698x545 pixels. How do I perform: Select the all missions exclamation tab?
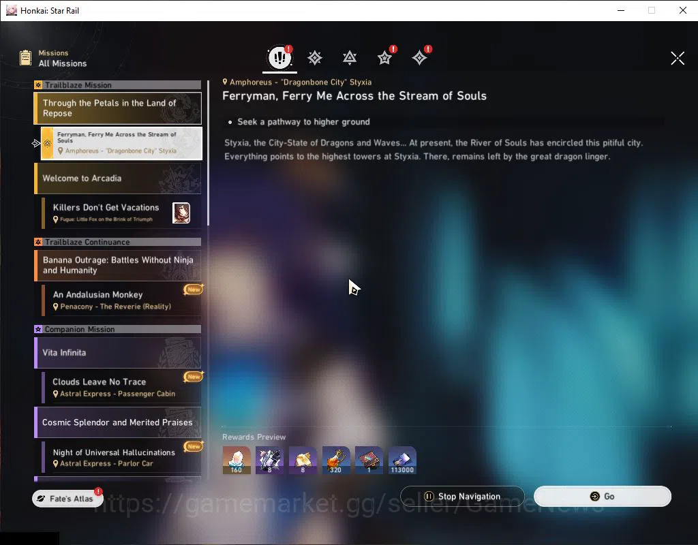click(x=279, y=57)
